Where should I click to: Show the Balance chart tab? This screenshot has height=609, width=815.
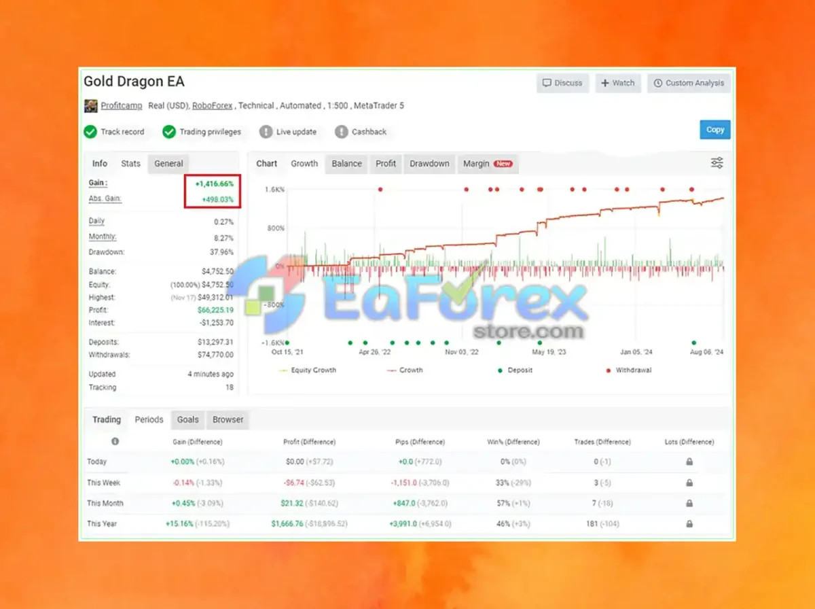[x=347, y=163]
